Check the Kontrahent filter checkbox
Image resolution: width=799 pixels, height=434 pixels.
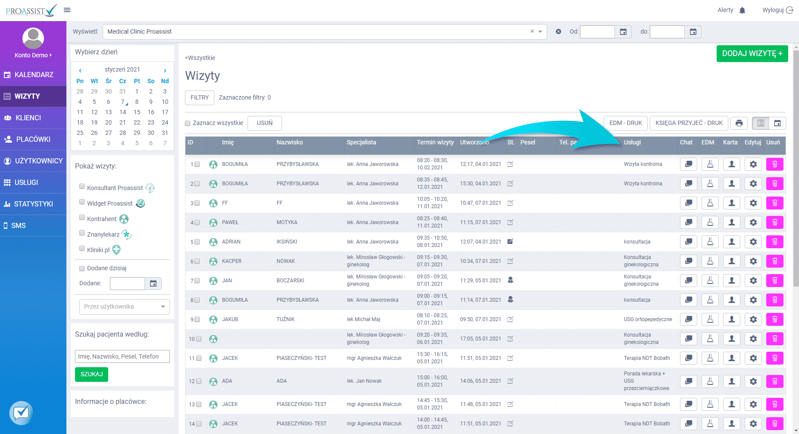tap(82, 217)
